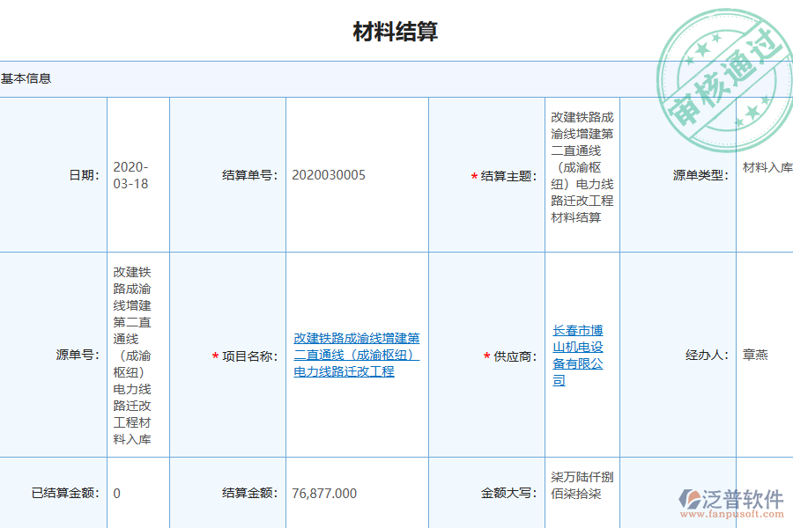Image resolution: width=793 pixels, height=528 pixels.
Task: Click the red asterisk beside 供应商
Action: 485,356
